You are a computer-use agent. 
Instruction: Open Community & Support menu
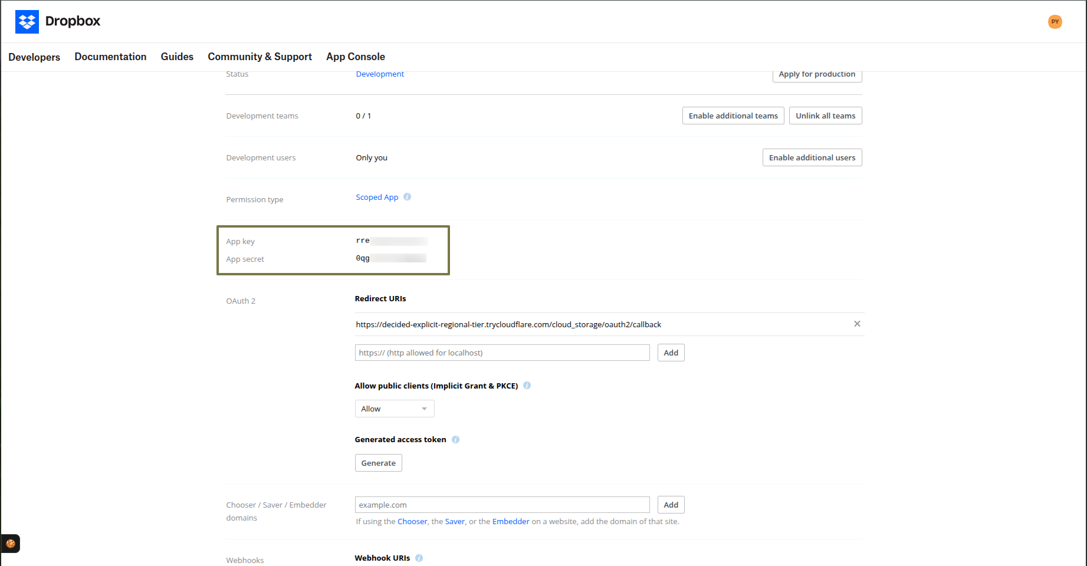[x=260, y=57]
